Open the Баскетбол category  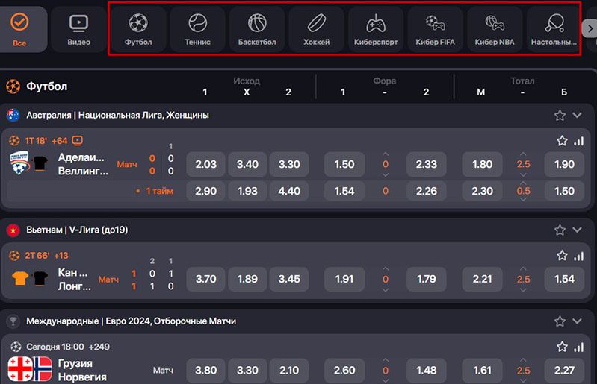coord(256,29)
